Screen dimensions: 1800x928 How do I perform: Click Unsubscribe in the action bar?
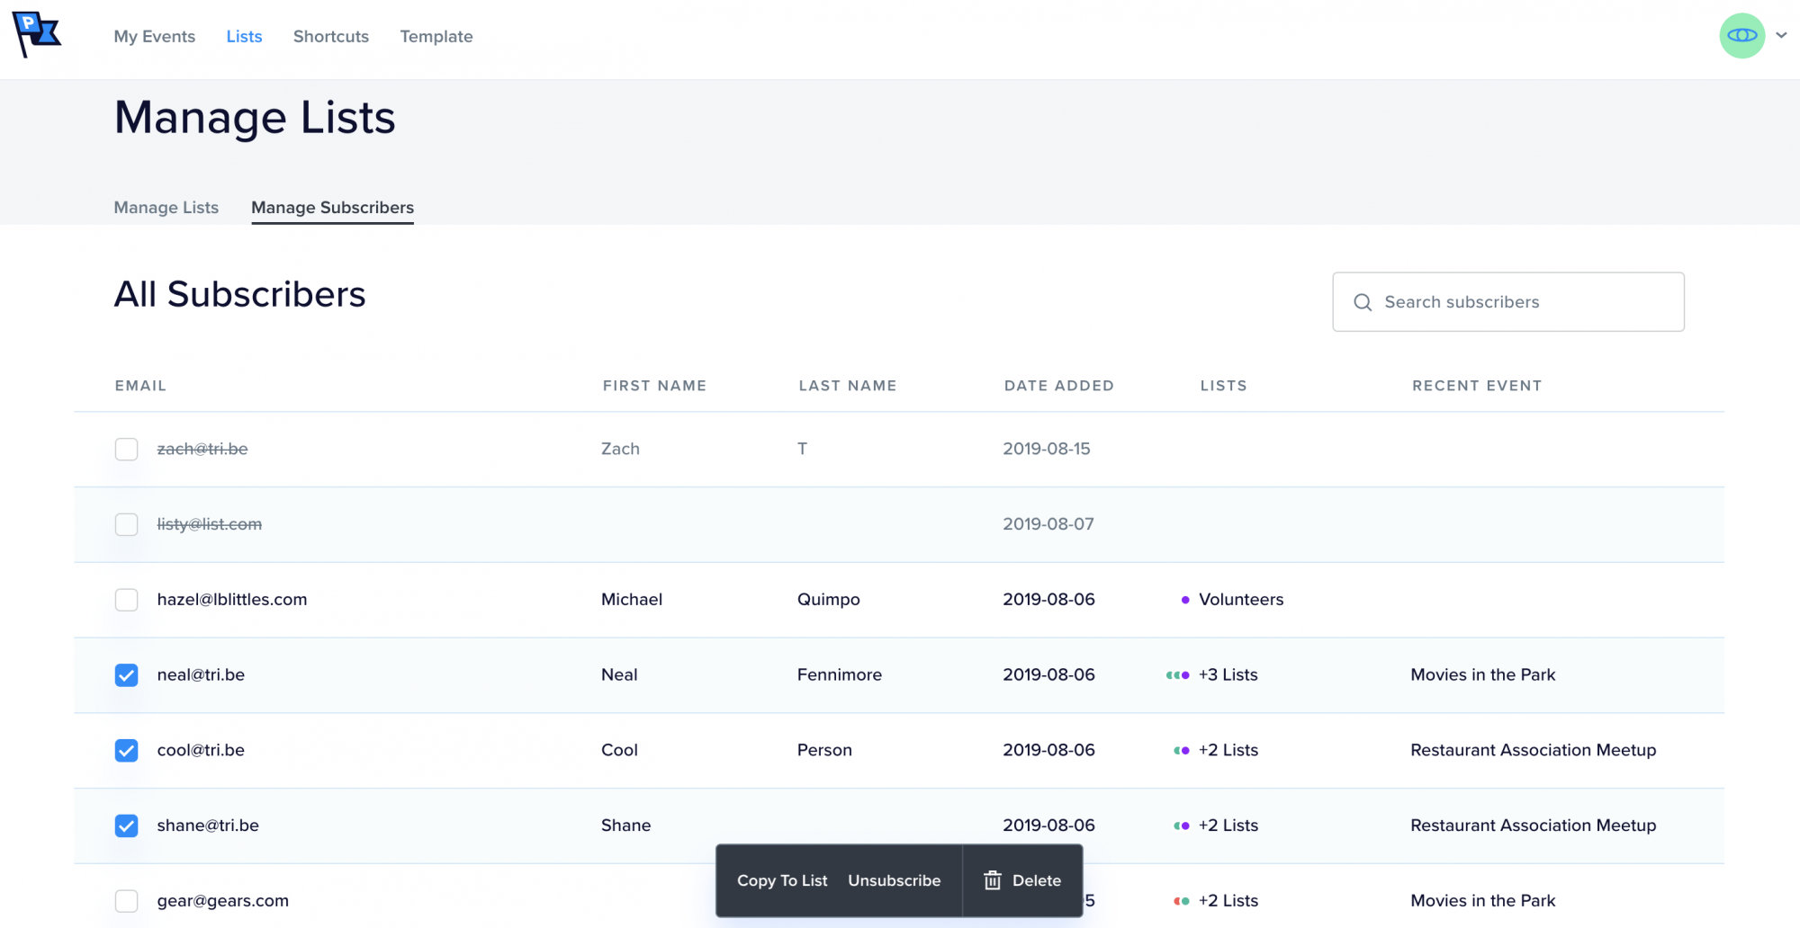894,880
